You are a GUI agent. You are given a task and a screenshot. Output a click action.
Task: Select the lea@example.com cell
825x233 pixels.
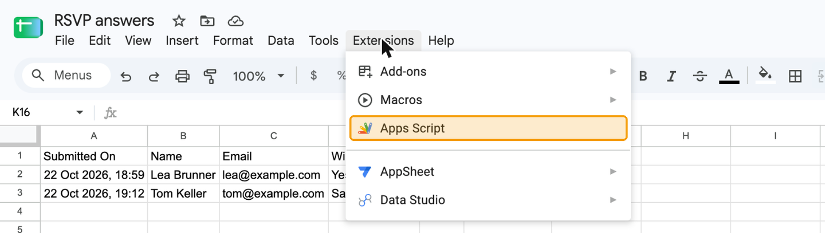click(274, 175)
